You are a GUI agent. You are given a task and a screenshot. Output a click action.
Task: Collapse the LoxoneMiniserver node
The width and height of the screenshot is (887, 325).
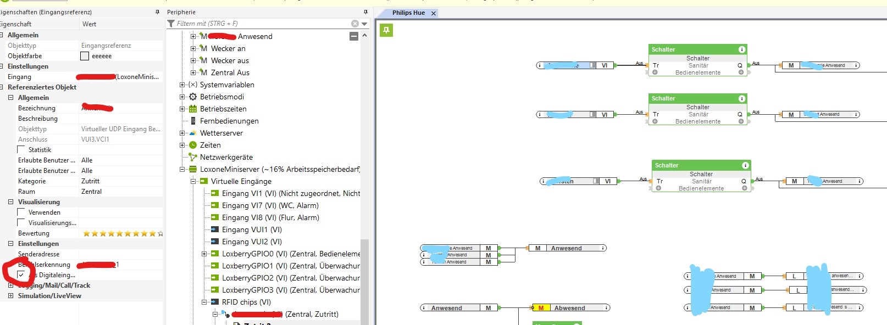[x=182, y=169]
